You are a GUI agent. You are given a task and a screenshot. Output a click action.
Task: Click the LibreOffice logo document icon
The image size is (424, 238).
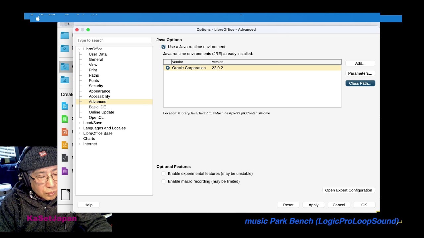(x=65, y=195)
